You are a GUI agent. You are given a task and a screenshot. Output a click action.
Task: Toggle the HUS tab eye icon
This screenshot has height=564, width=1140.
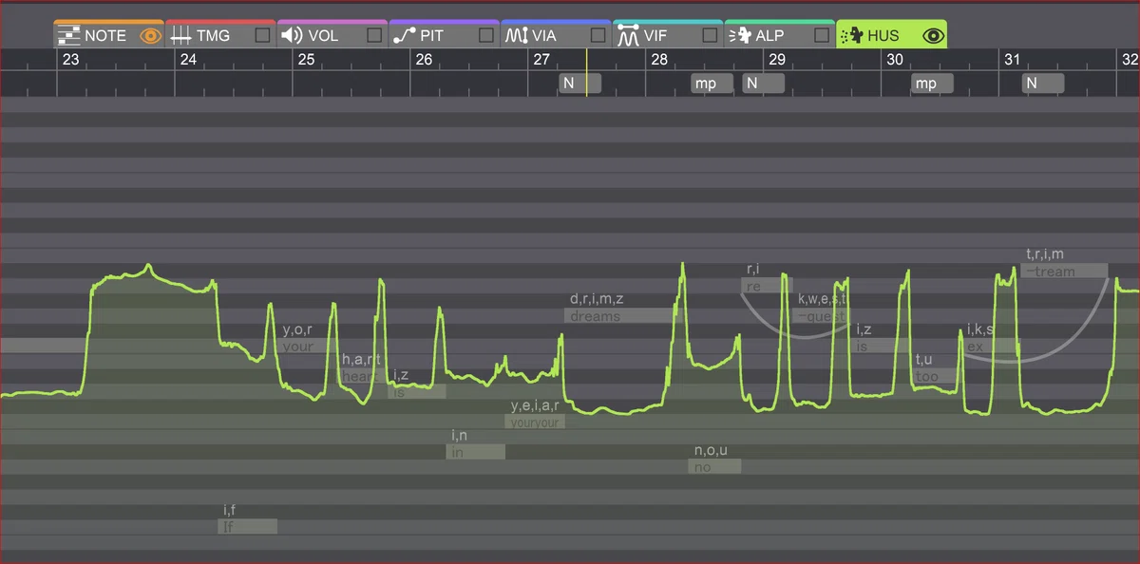[x=934, y=36]
